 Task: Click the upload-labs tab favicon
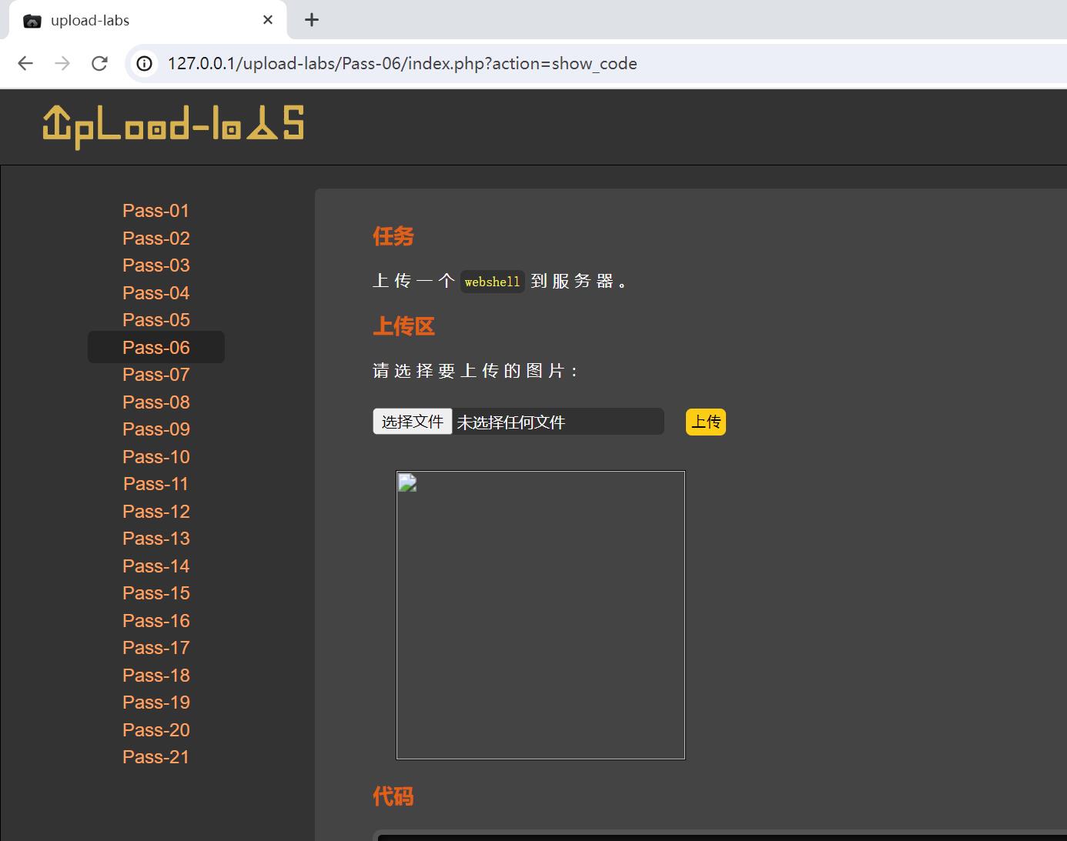pyautogui.click(x=32, y=21)
